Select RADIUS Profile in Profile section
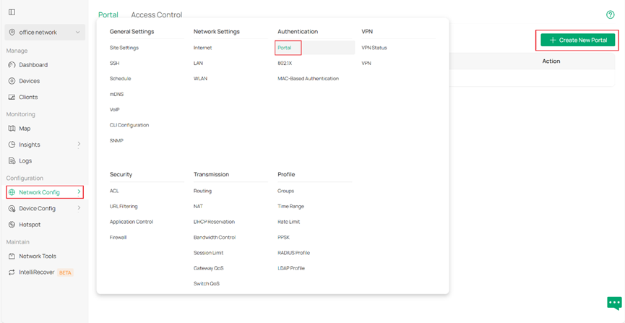 (293, 253)
